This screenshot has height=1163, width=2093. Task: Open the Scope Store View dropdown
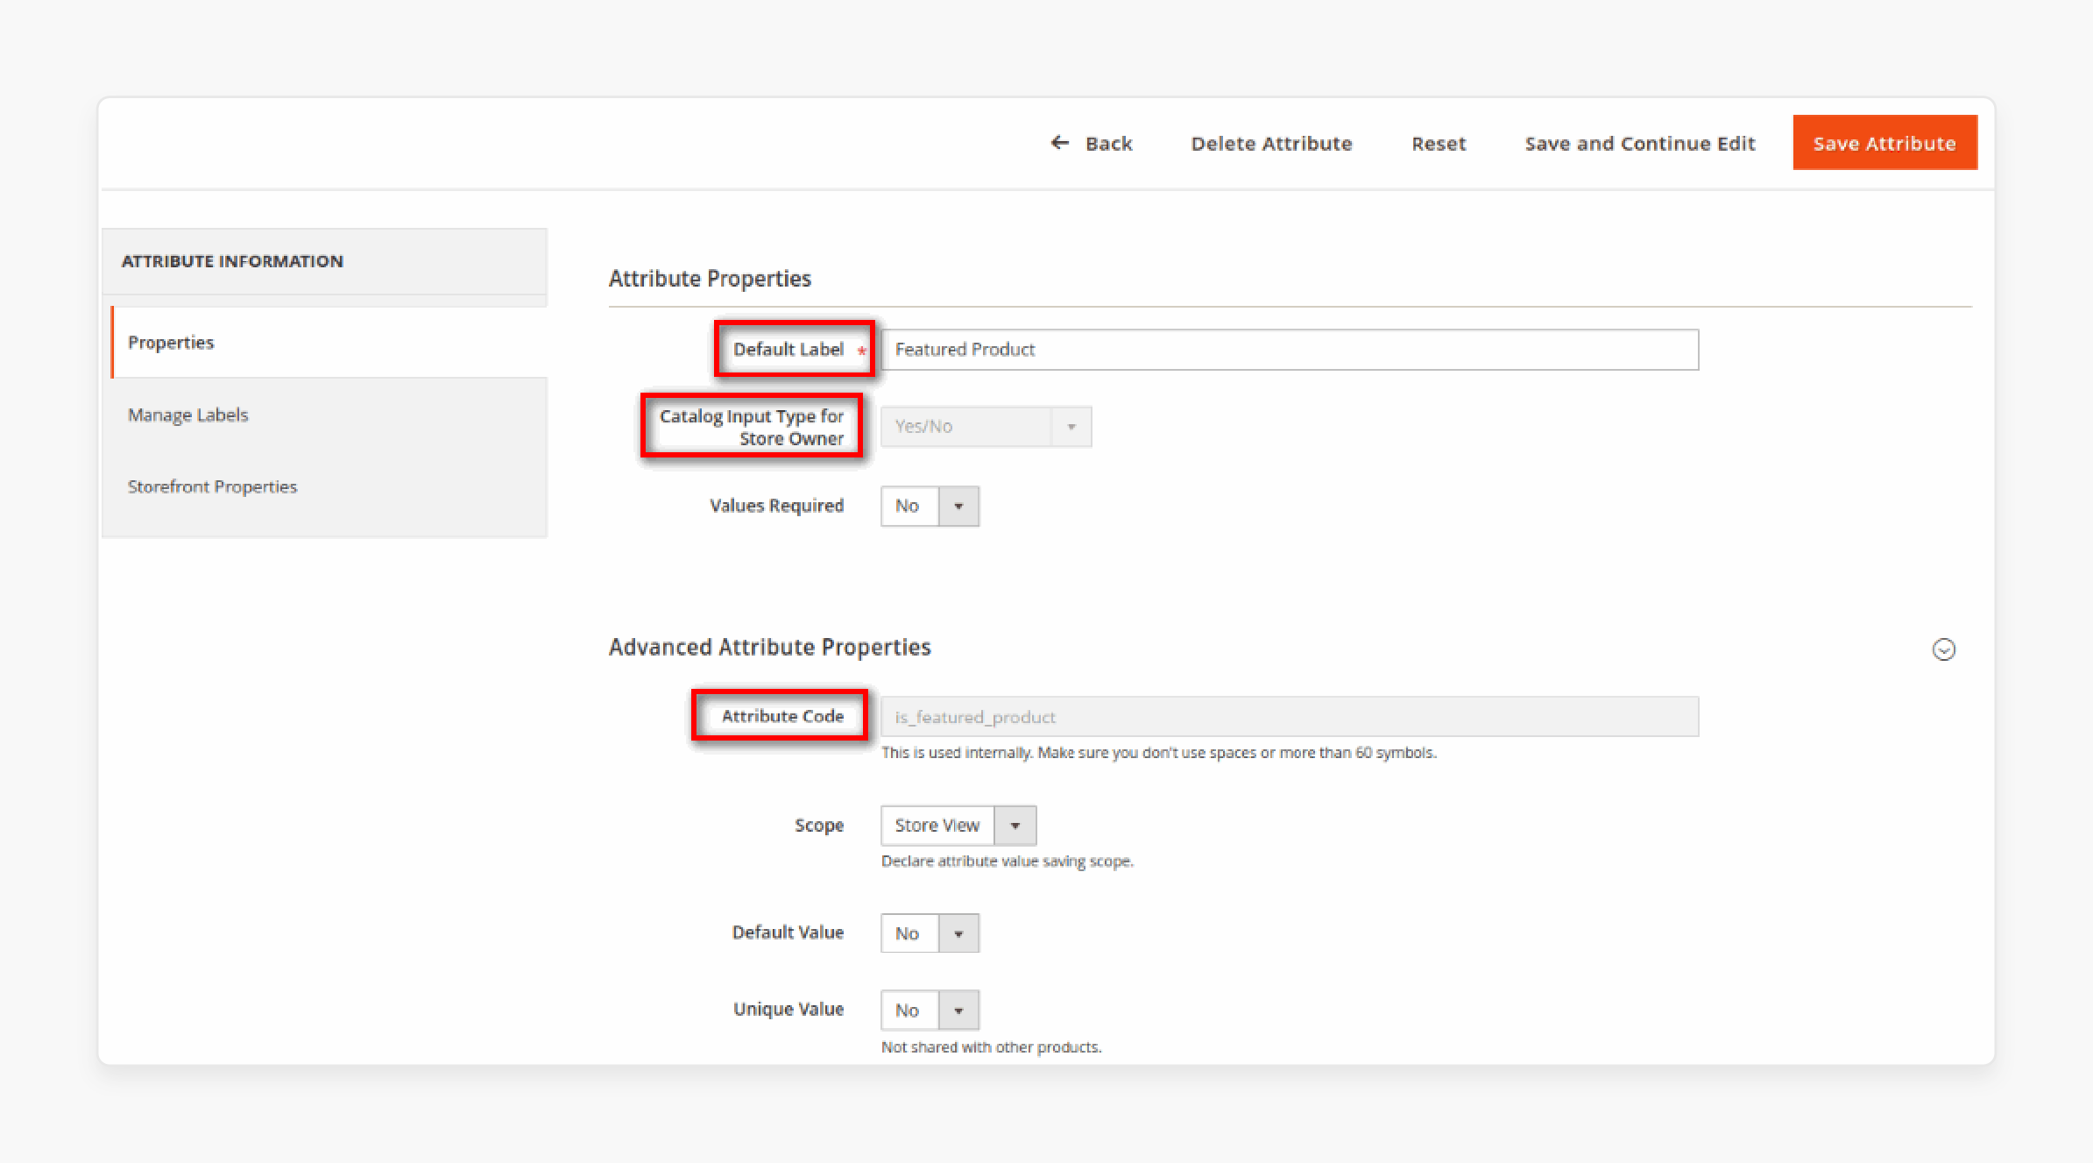click(958, 826)
